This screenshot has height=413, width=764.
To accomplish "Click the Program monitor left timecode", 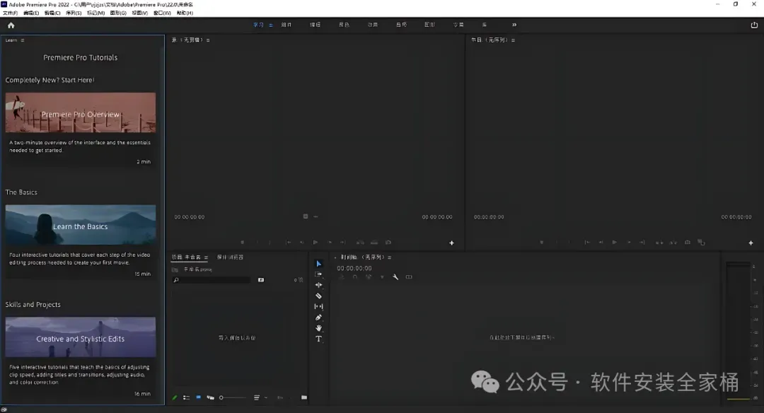I will click(489, 217).
